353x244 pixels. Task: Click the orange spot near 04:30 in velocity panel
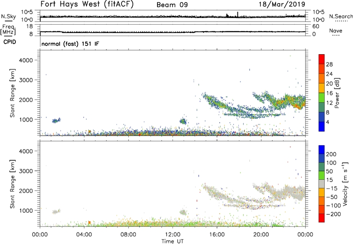point(90,222)
